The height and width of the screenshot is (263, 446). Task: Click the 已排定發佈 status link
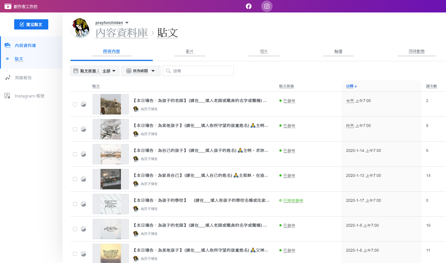coord(293,201)
